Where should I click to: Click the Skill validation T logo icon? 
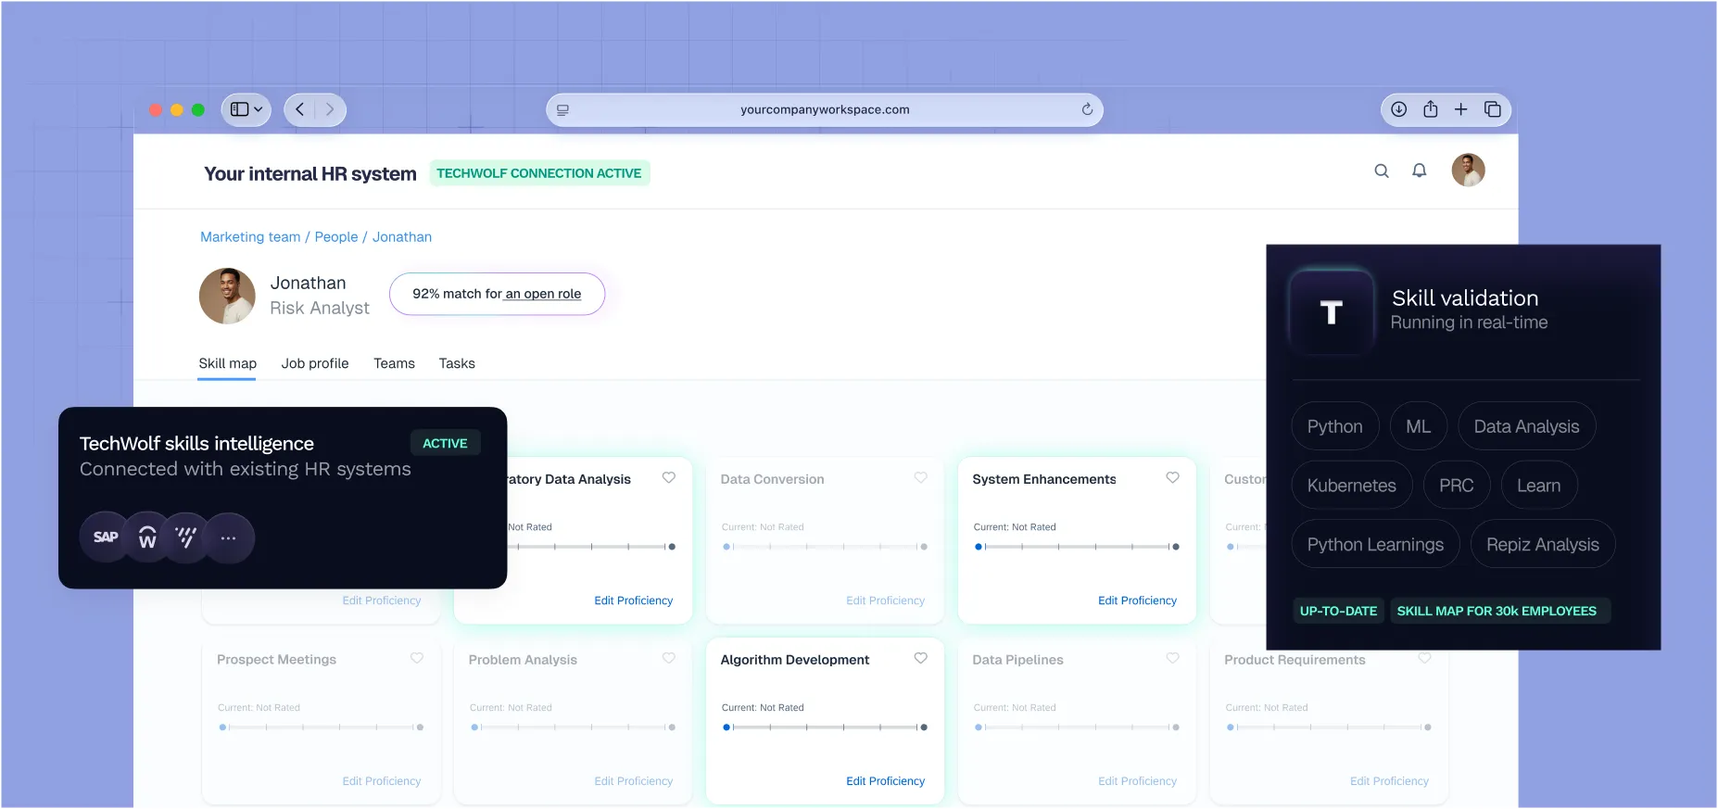pyautogui.click(x=1332, y=312)
